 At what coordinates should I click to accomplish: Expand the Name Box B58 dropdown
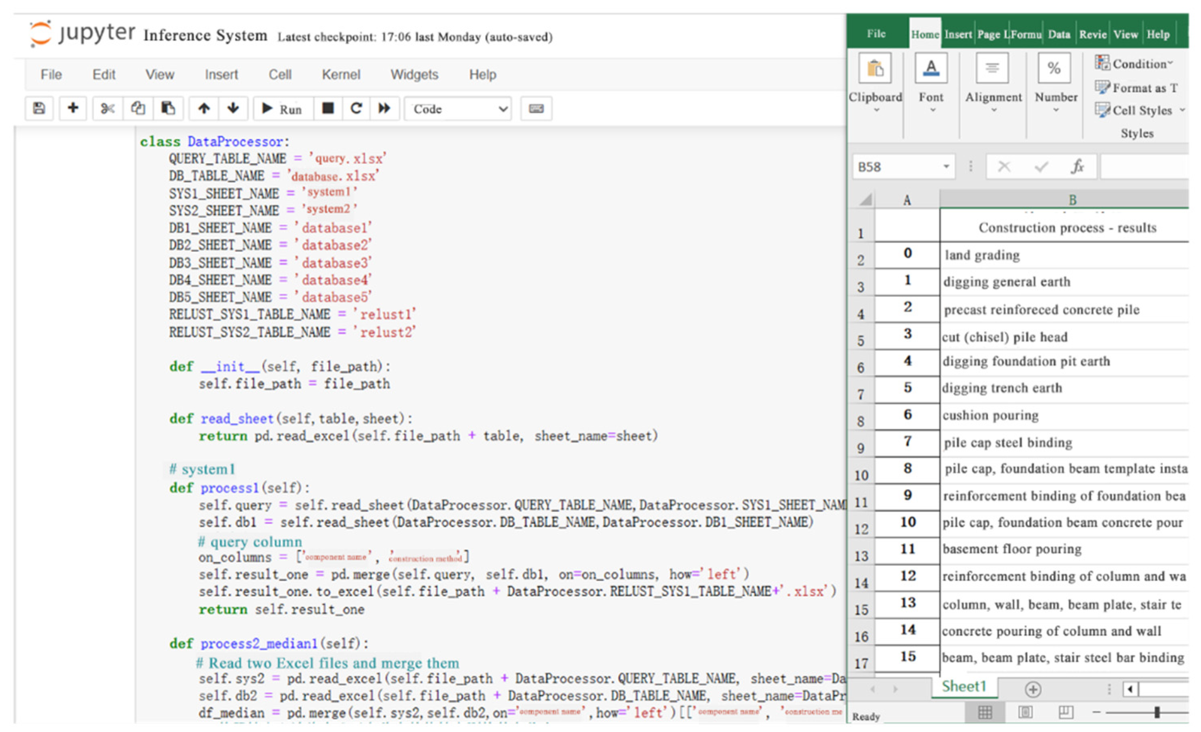coord(946,167)
